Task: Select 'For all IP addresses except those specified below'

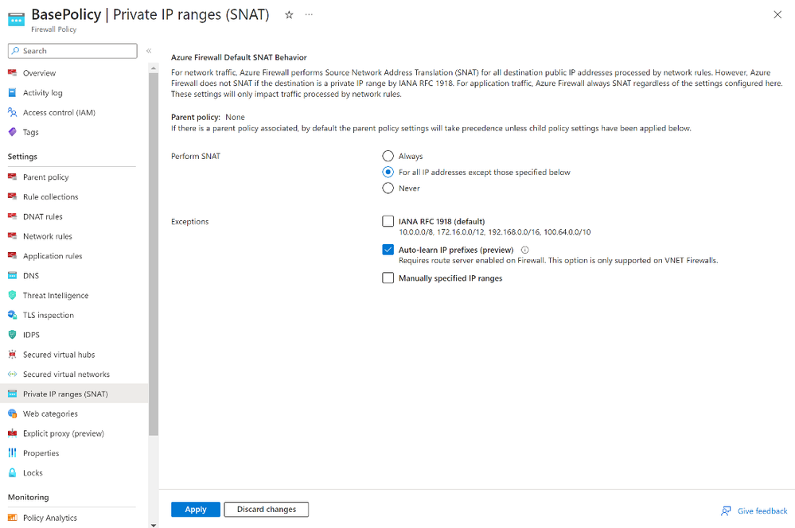Action: 388,173
